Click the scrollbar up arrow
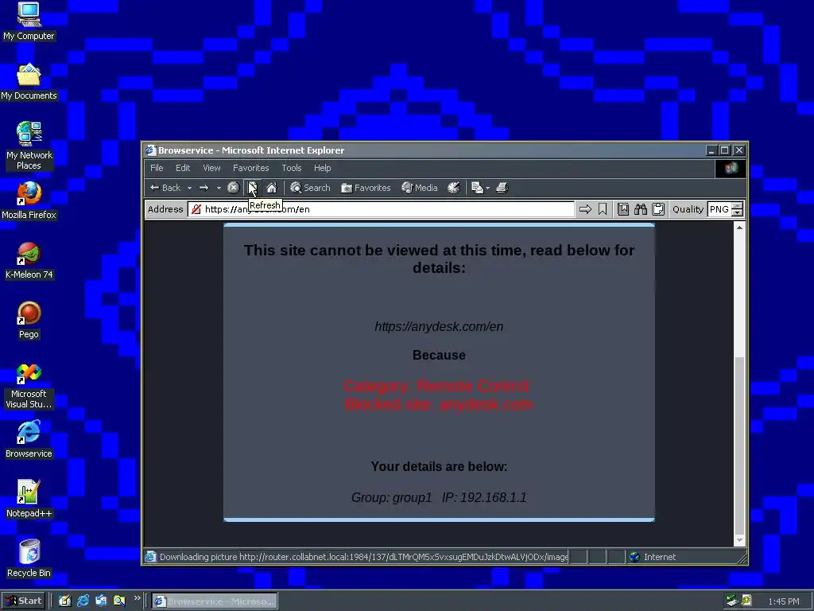814x611 pixels. [x=739, y=227]
